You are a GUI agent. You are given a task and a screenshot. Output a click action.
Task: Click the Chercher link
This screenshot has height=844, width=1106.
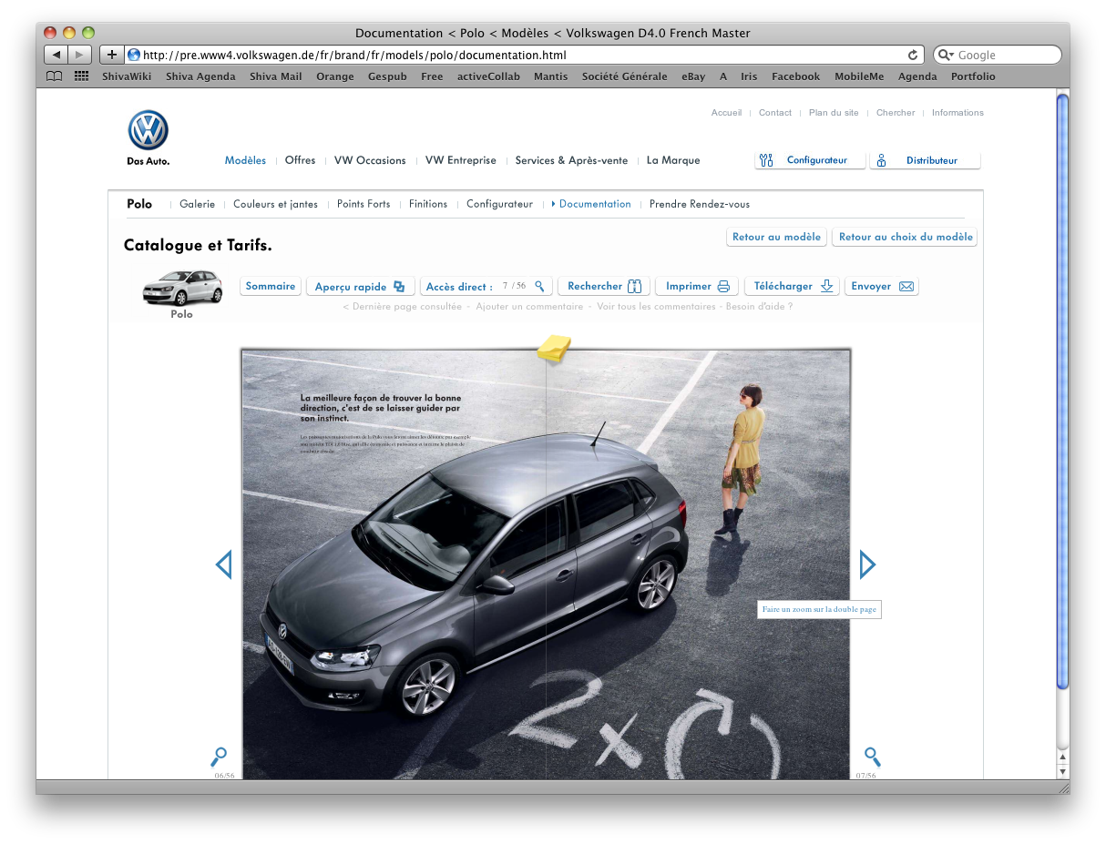pyautogui.click(x=896, y=113)
